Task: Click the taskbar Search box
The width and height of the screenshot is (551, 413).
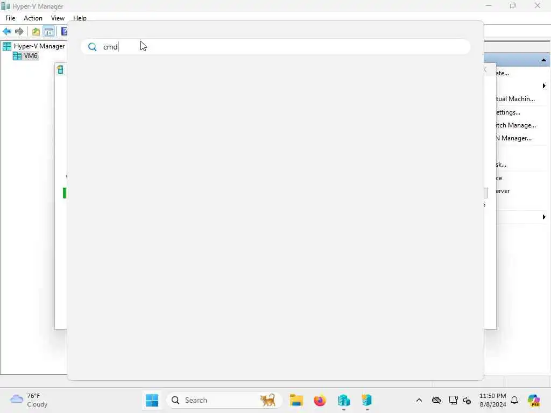Action: (224, 400)
